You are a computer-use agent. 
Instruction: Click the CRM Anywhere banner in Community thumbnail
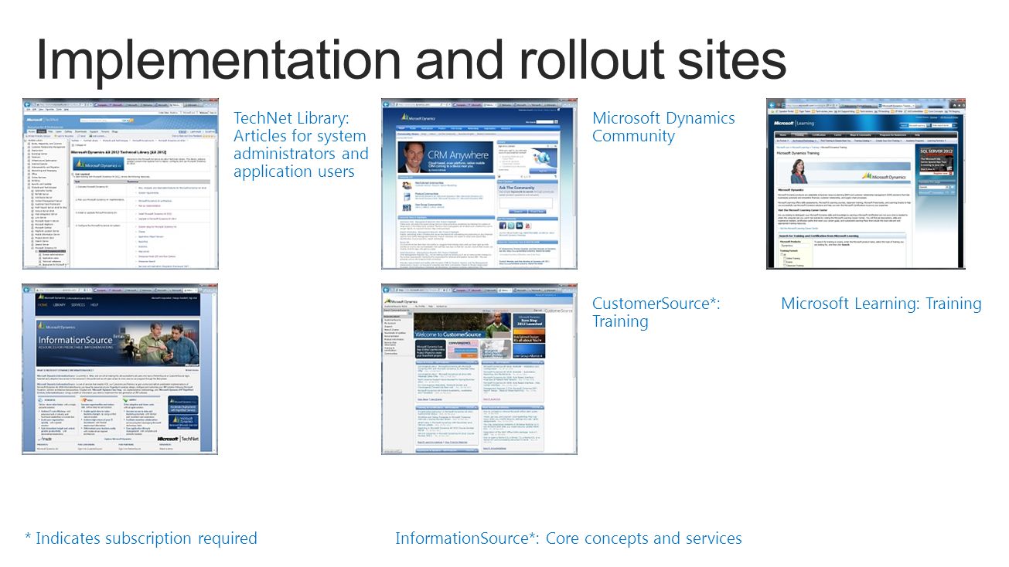coord(445,157)
